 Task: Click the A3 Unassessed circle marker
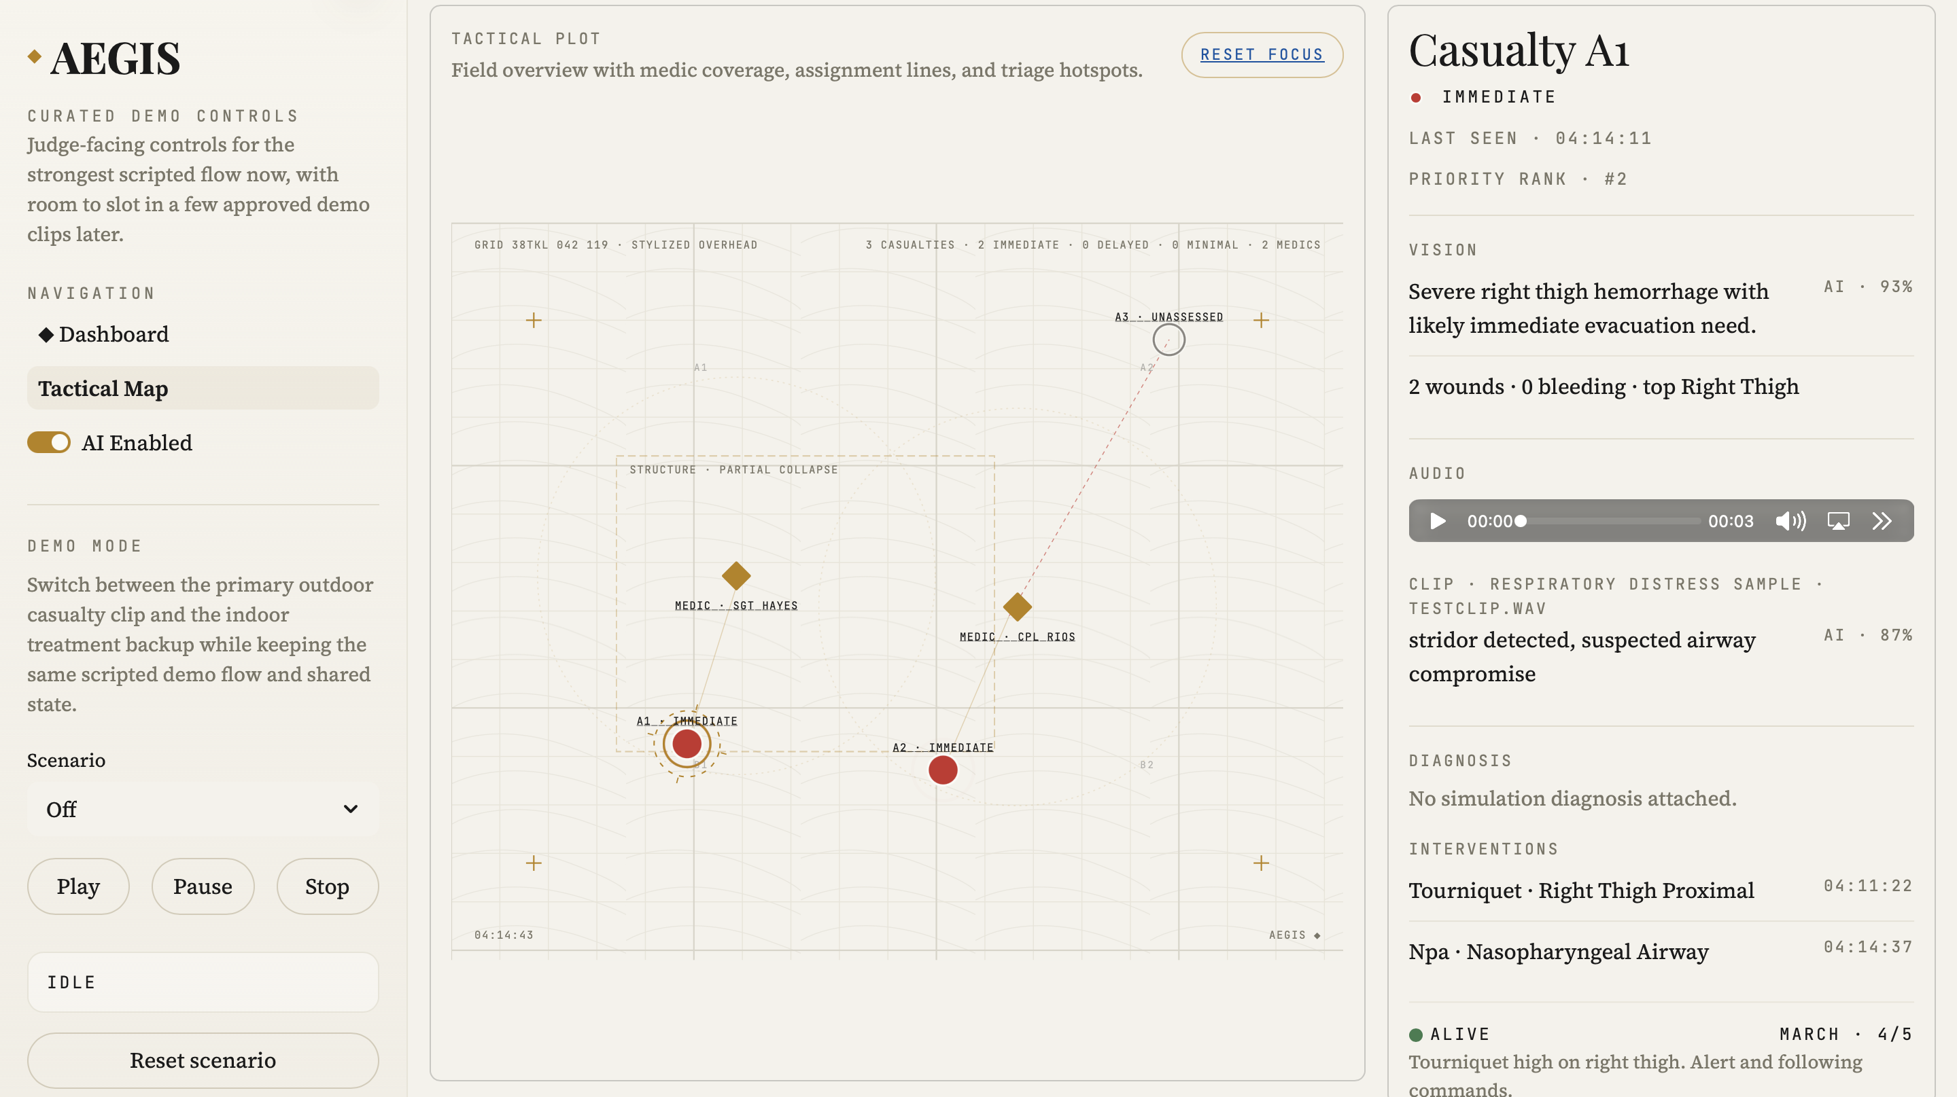pos(1168,340)
